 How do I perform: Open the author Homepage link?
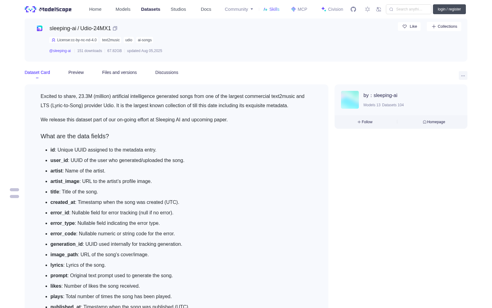coord(434,122)
